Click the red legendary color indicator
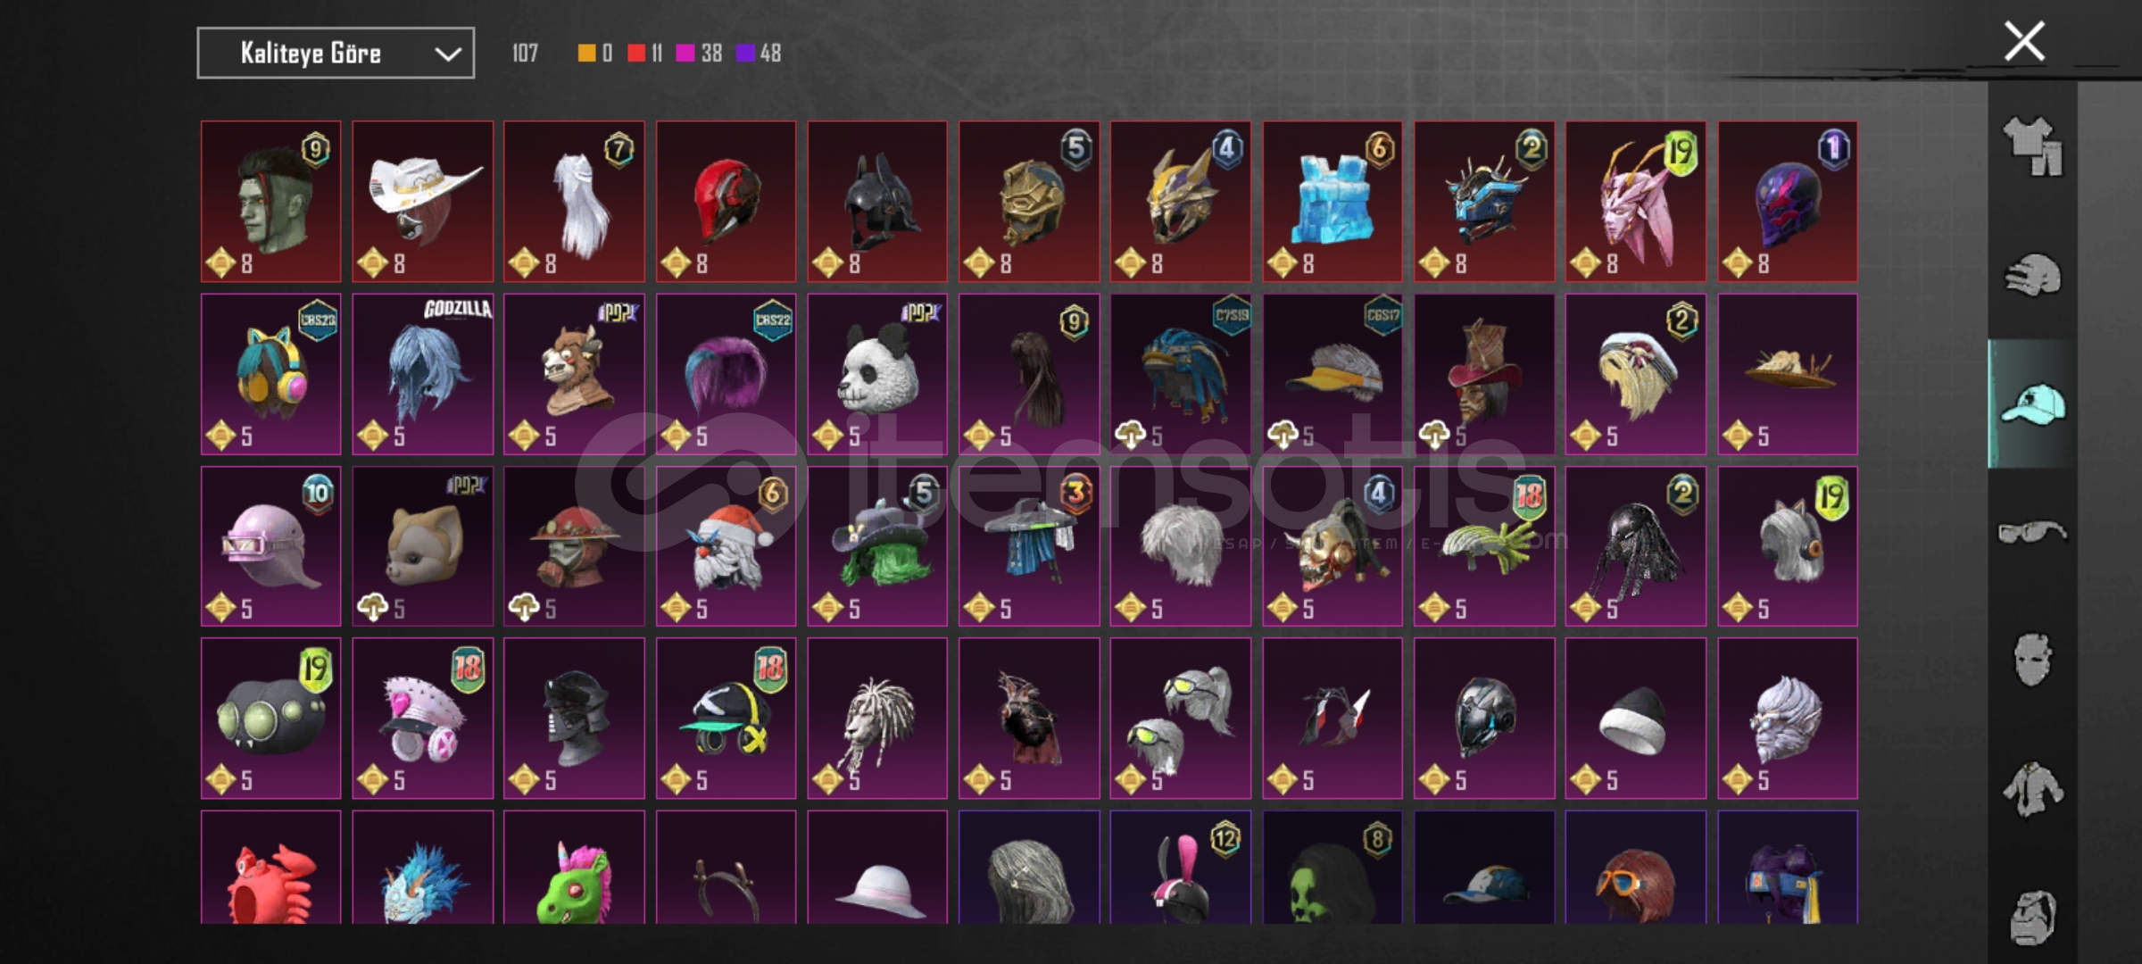This screenshot has width=2142, height=964. (x=635, y=54)
